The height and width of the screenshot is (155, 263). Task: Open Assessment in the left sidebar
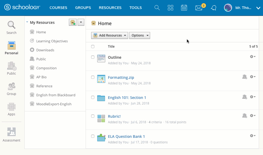(x=11, y=135)
